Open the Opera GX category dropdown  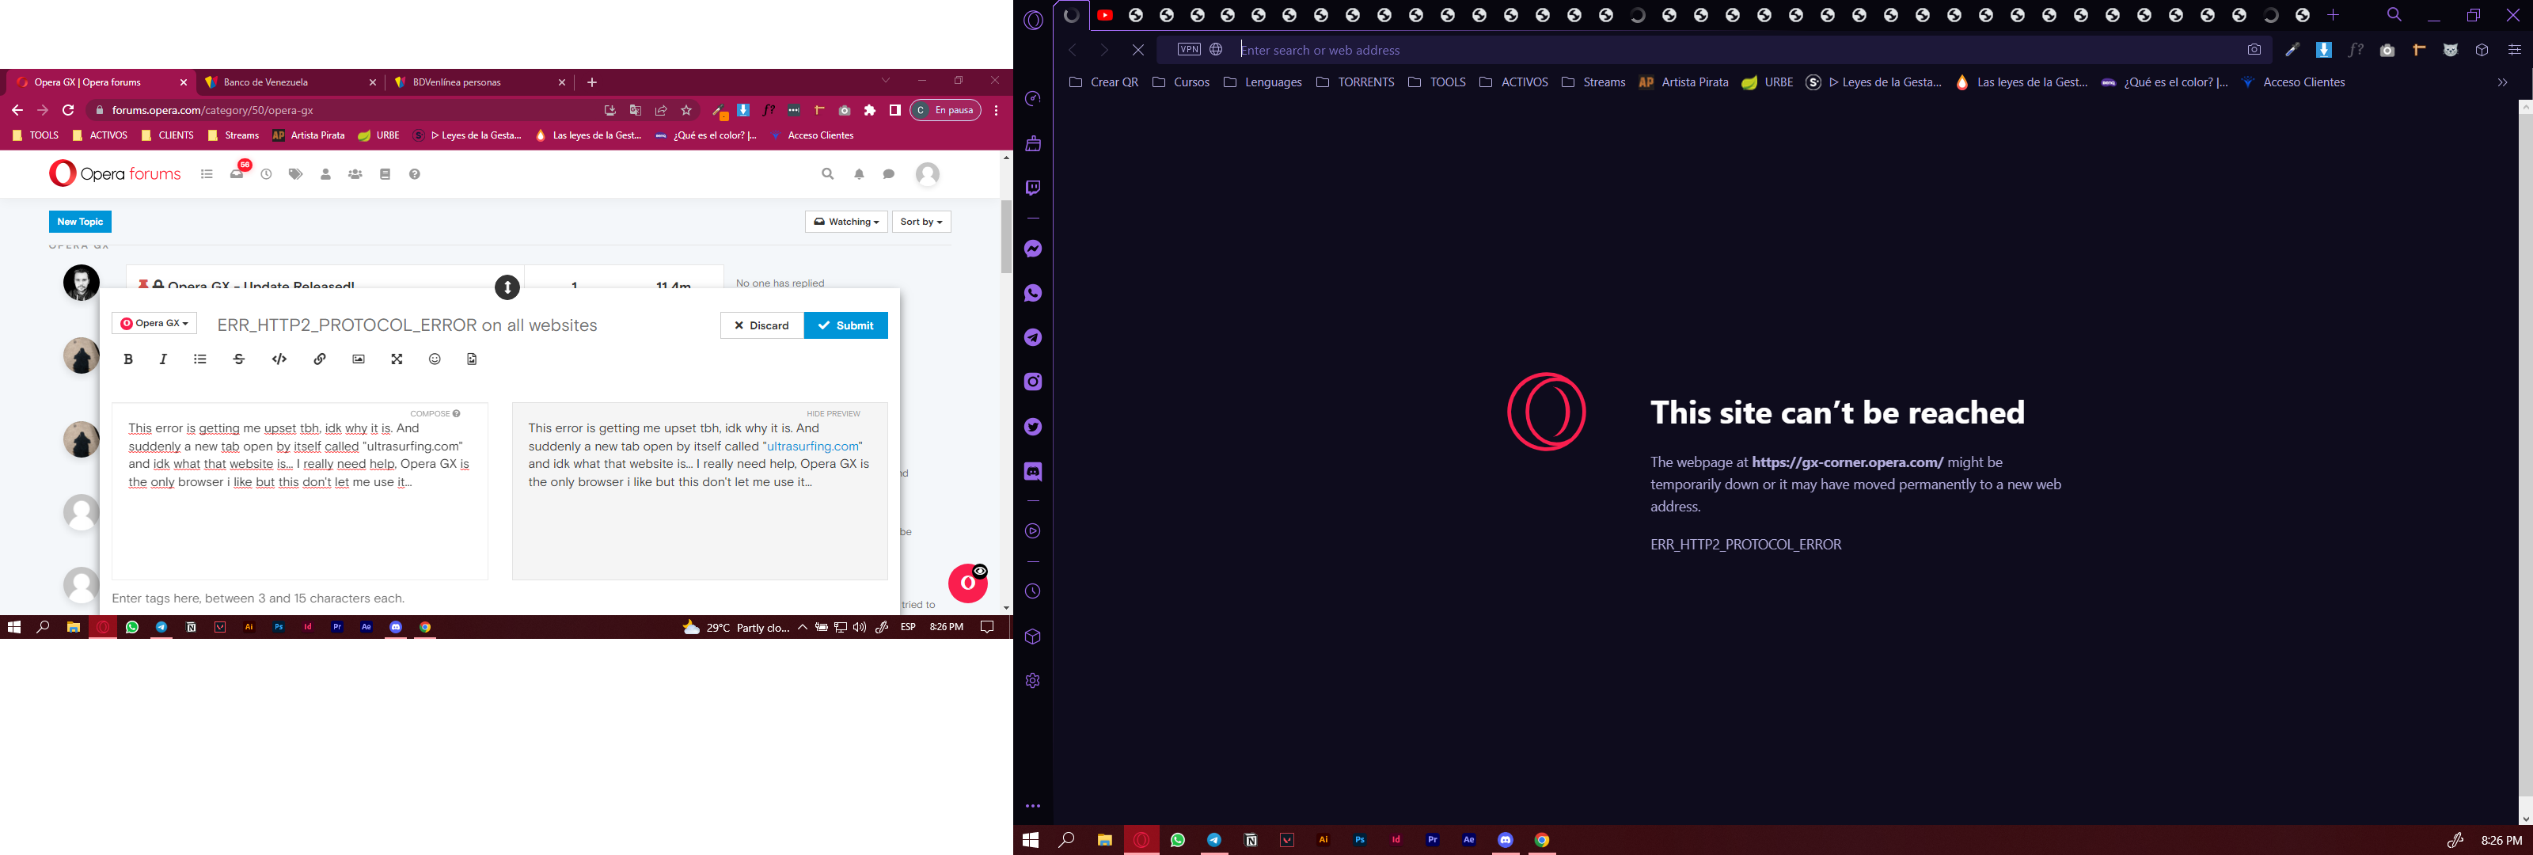point(154,324)
